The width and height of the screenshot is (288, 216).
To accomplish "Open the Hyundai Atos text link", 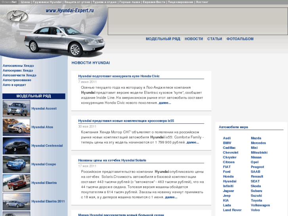I will 42,127.
